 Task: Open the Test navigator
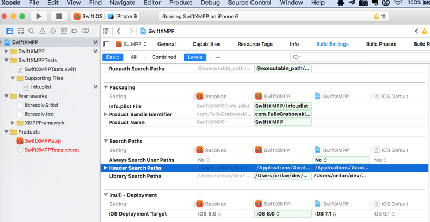[x=53, y=31]
